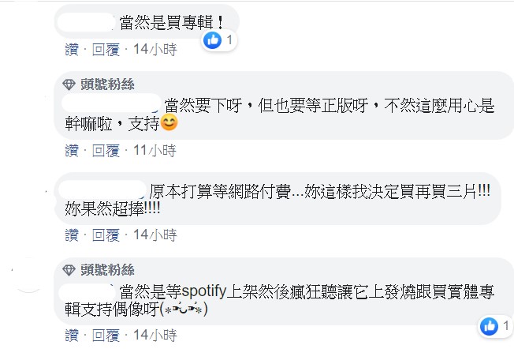The width and height of the screenshot is (514, 349).
Task: Click the diamond badge icon above 當然要下呀 comment
Action: (69, 84)
